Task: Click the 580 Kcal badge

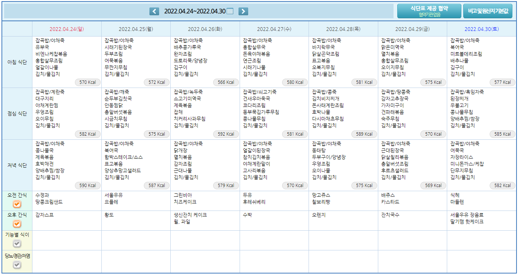Action: pyautogui.click(x=295, y=82)
